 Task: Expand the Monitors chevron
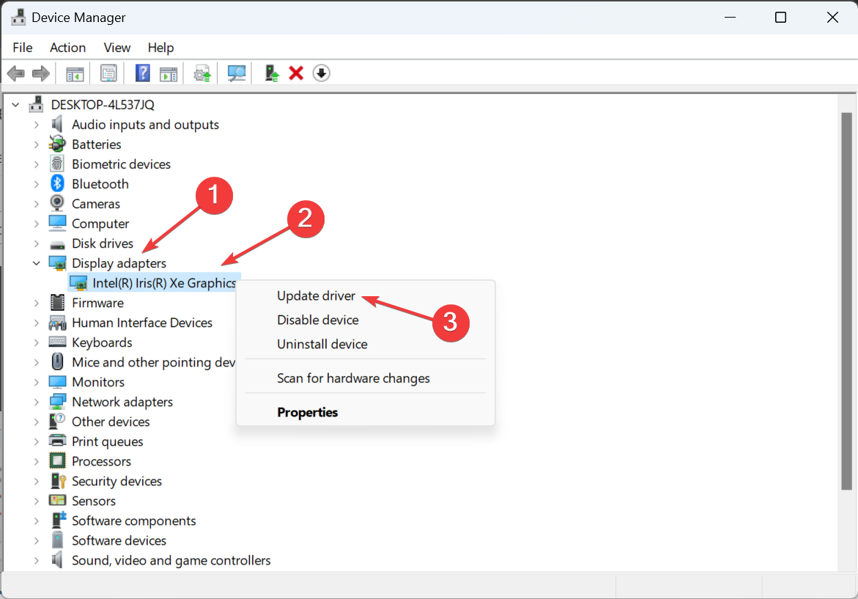[36, 382]
